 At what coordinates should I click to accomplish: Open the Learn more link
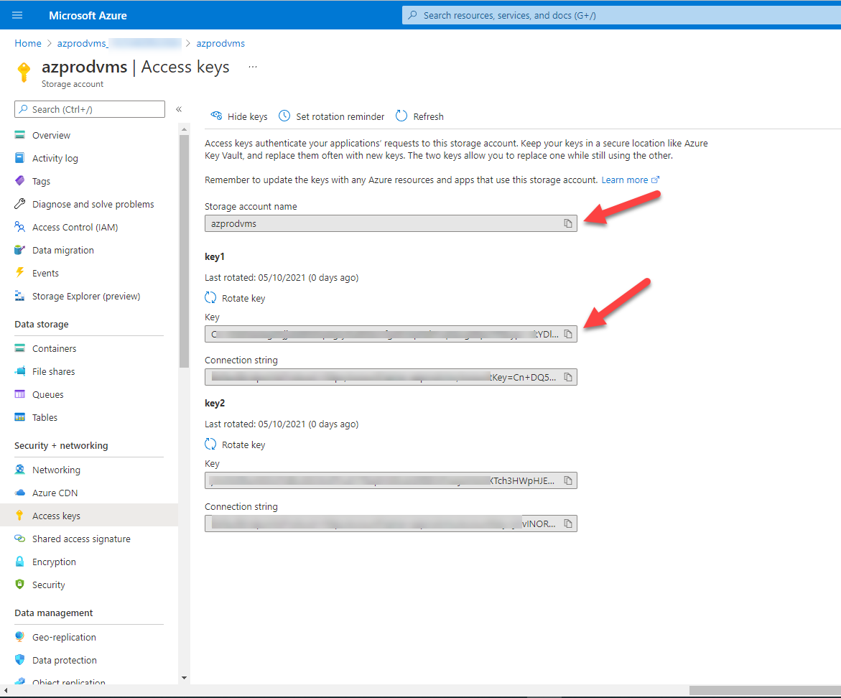(631, 180)
